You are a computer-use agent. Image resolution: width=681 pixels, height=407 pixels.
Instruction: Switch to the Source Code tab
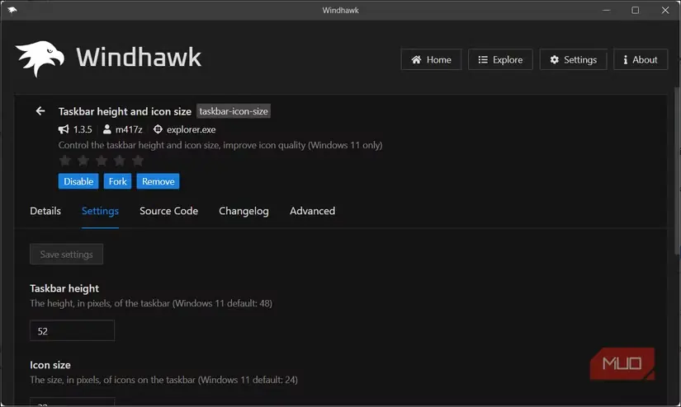(x=169, y=211)
